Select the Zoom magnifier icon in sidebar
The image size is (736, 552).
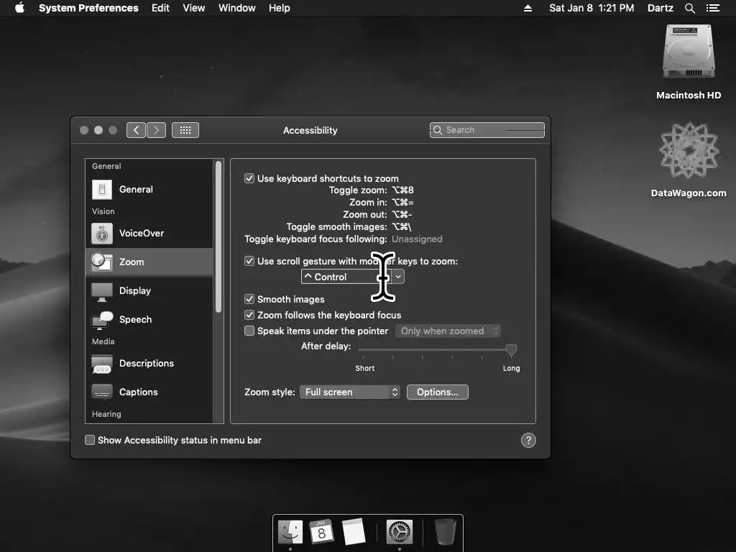tap(102, 262)
